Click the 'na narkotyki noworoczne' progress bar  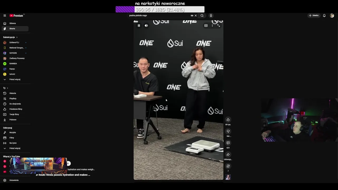(160, 9)
